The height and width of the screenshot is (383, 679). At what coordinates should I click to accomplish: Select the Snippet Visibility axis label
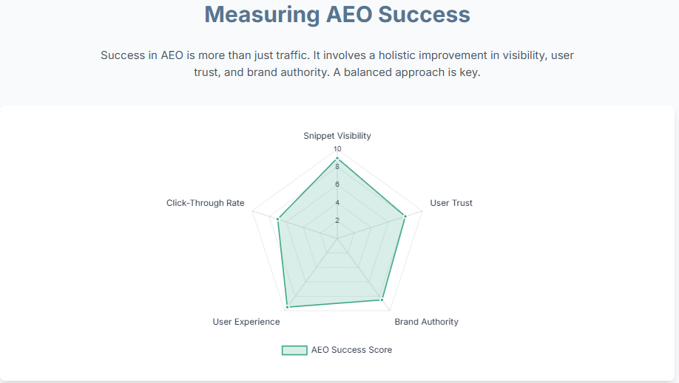point(337,136)
